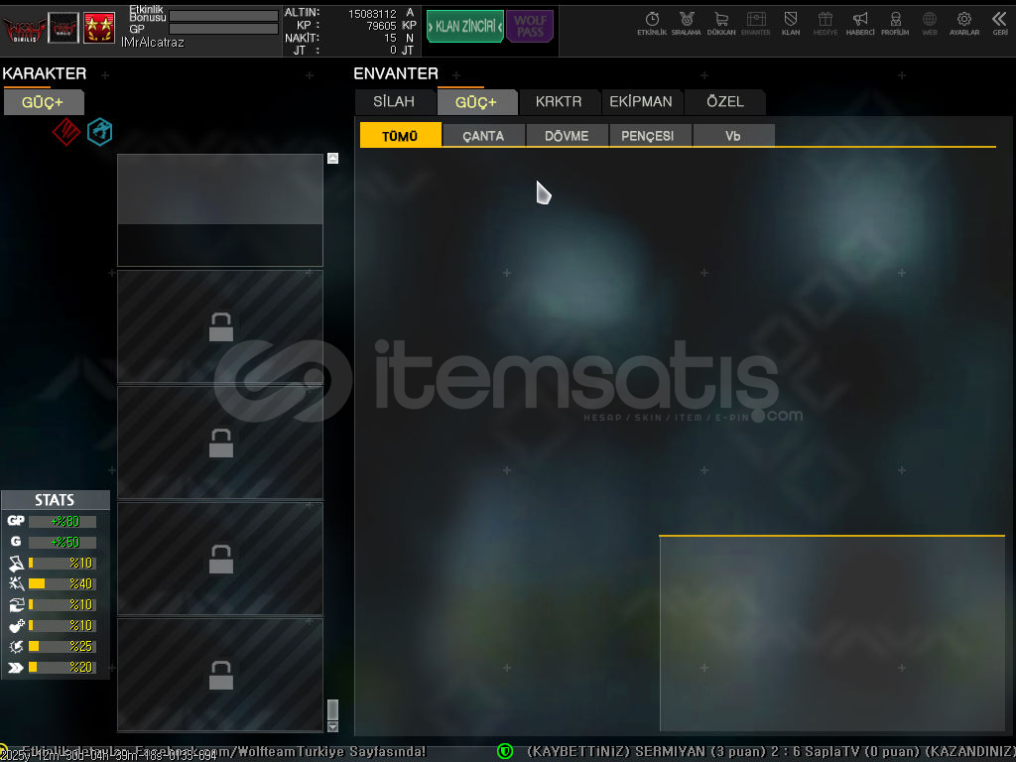This screenshot has width=1016, height=762.
Task: Filter inventory by ÇANTA
Action: point(483,136)
